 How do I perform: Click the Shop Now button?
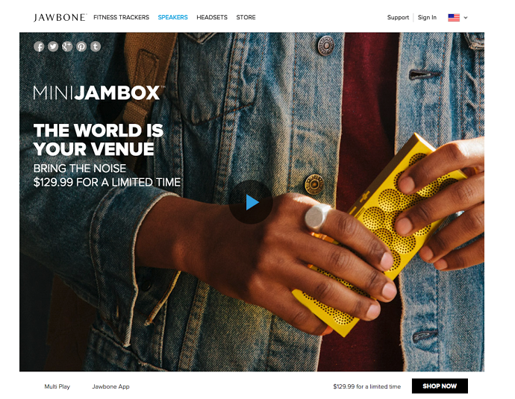440,386
